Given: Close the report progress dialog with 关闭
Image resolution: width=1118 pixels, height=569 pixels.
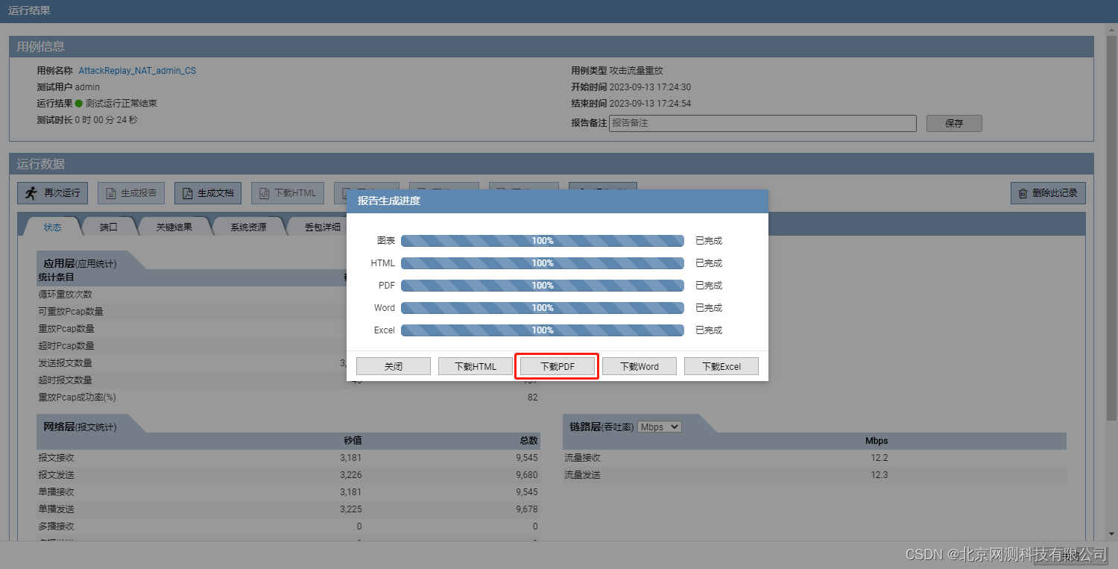Looking at the screenshot, I should pyautogui.click(x=394, y=366).
